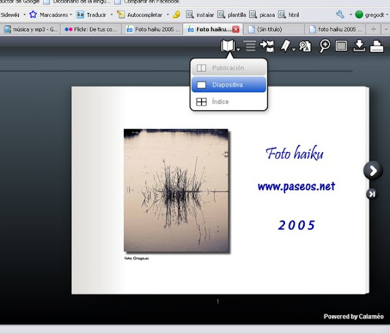Click the 2005 year text
Viewport: 390px width, 334px height.
point(297,225)
